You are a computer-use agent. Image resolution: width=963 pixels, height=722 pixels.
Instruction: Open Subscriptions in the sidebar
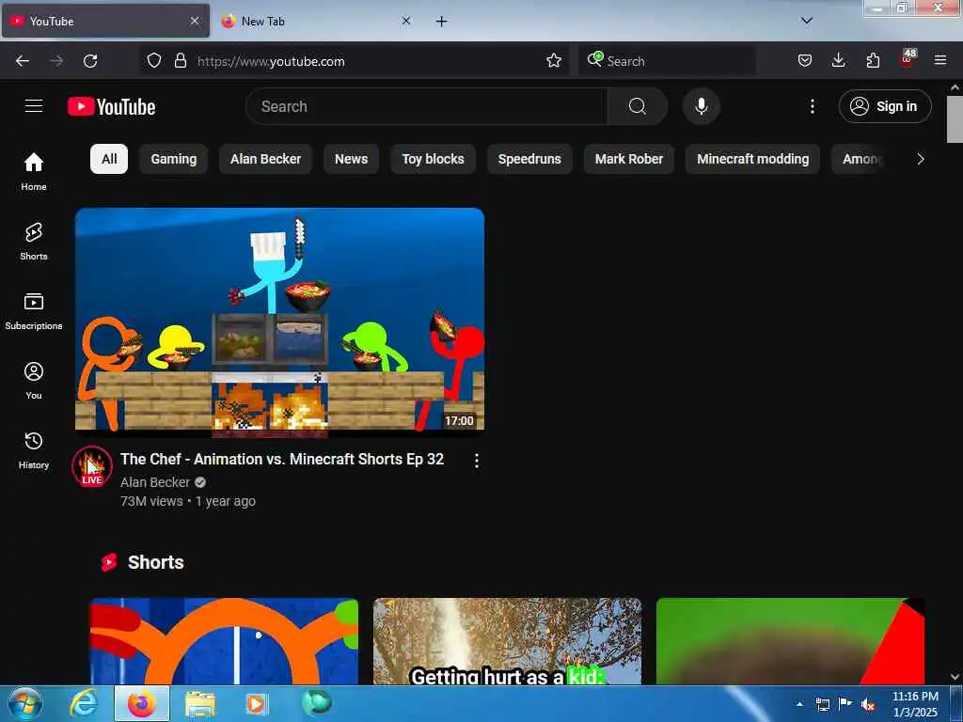(x=34, y=311)
